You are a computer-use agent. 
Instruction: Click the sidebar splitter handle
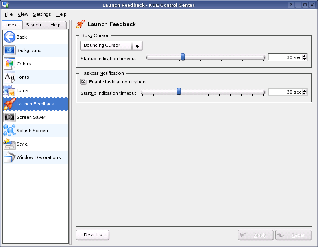pos(70,132)
